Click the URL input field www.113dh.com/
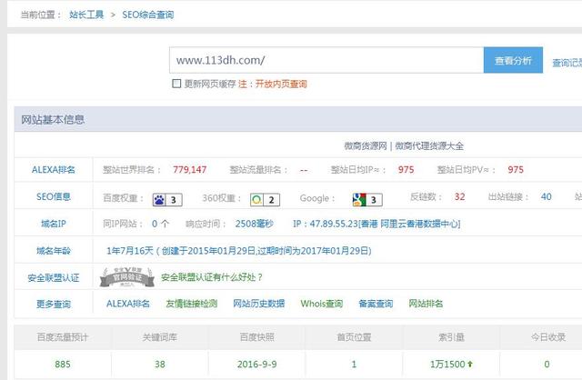Image resolution: width=582 pixels, height=380 pixels. [326, 60]
